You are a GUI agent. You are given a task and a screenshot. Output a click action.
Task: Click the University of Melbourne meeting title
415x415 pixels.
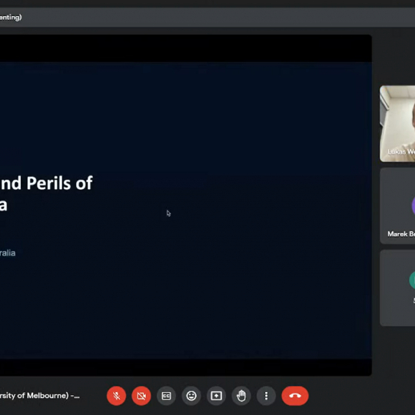tap(40, 396)
